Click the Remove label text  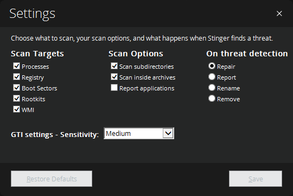(x=228, y=99)
